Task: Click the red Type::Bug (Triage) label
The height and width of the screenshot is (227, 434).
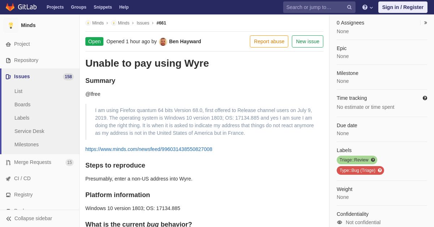Action: pyautogui.click(x=360, y=170)
